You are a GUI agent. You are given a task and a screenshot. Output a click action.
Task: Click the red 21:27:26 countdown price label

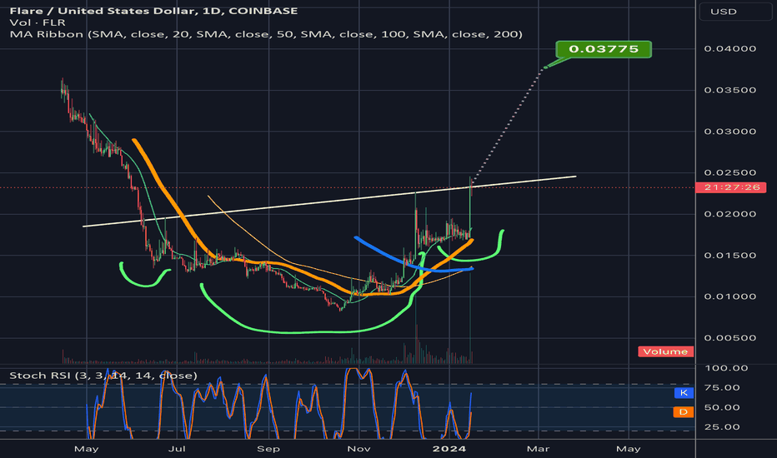pos(731,187)
